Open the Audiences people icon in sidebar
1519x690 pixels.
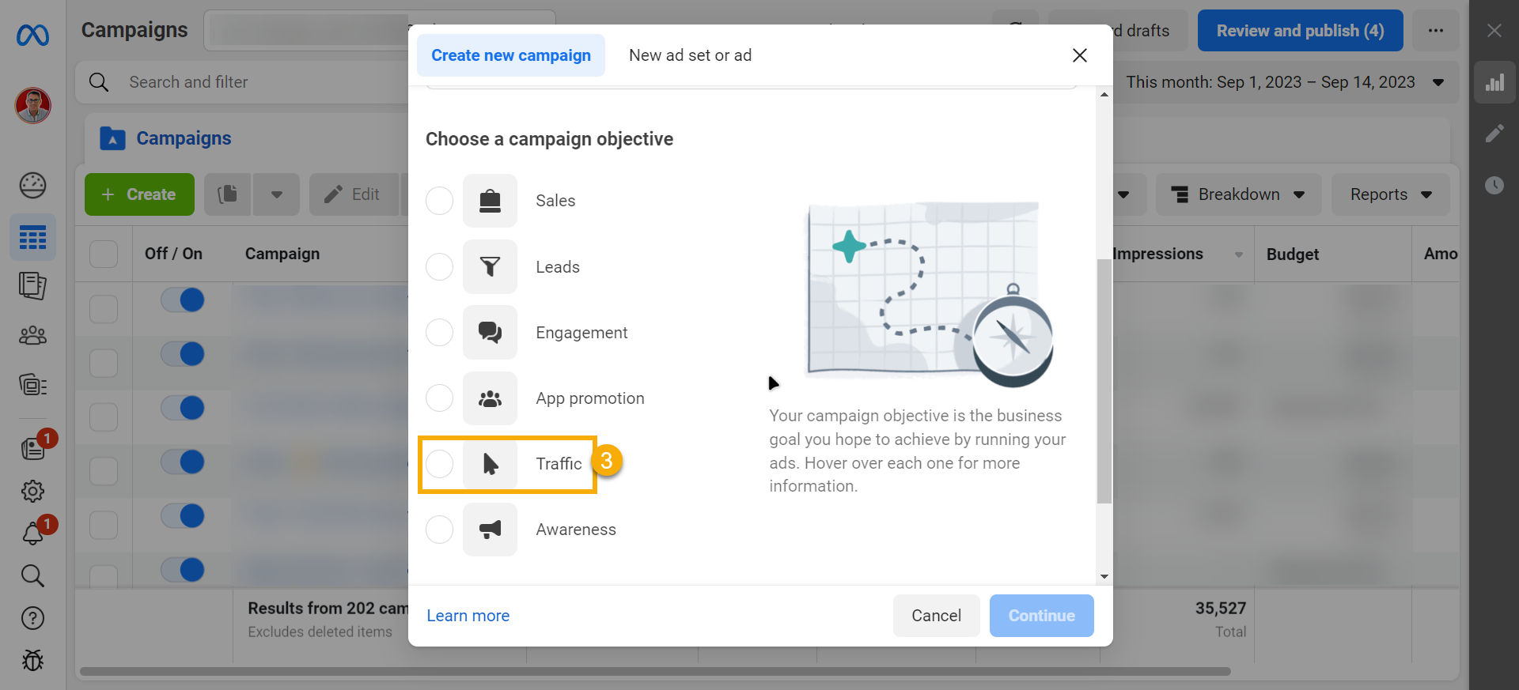[x=32, y=336]
